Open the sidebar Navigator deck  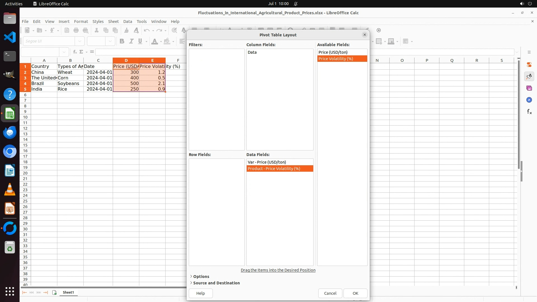click(x=529, y=100)
